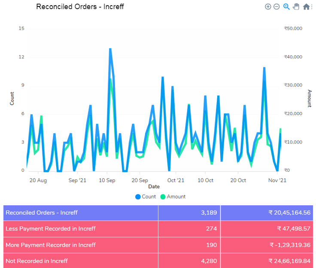The image size is (316, 268).
Task: Toggle the Amount series in legend
Action: click(173, 197)
